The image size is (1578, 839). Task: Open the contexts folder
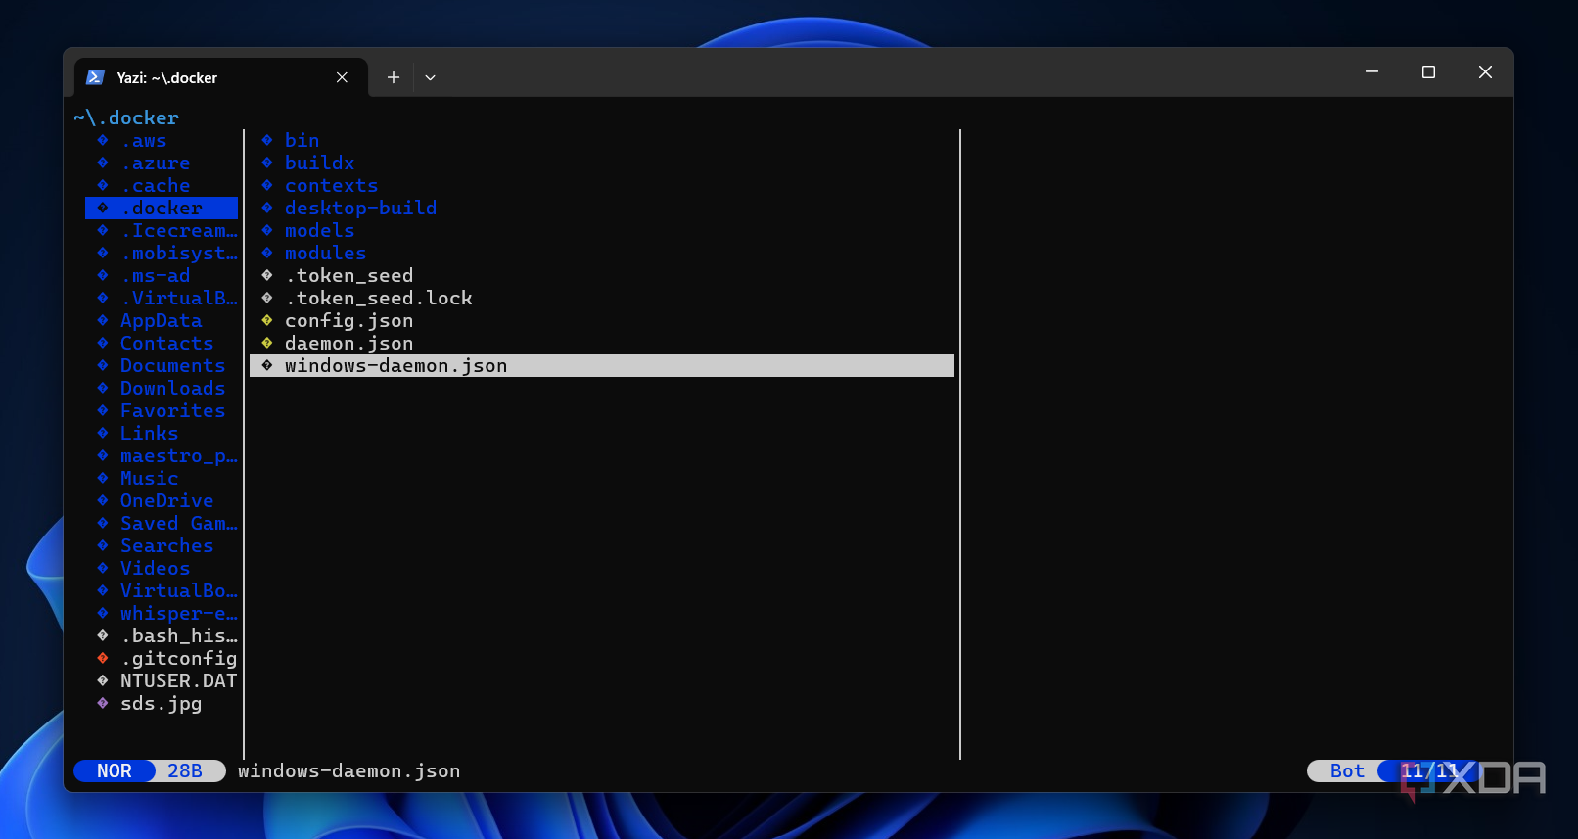pos(332,186)
